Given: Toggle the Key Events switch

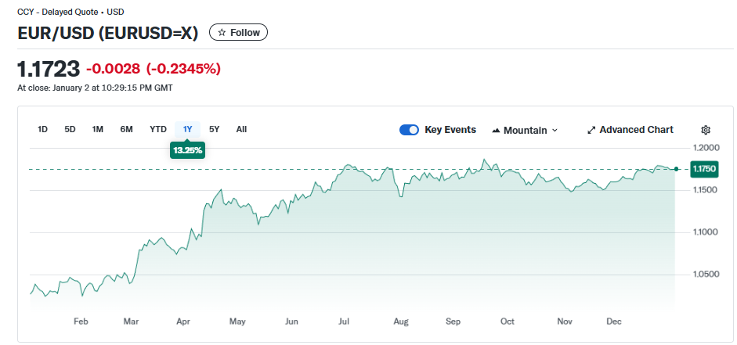Looking at the screenshot, I should [x=409, y=130].
